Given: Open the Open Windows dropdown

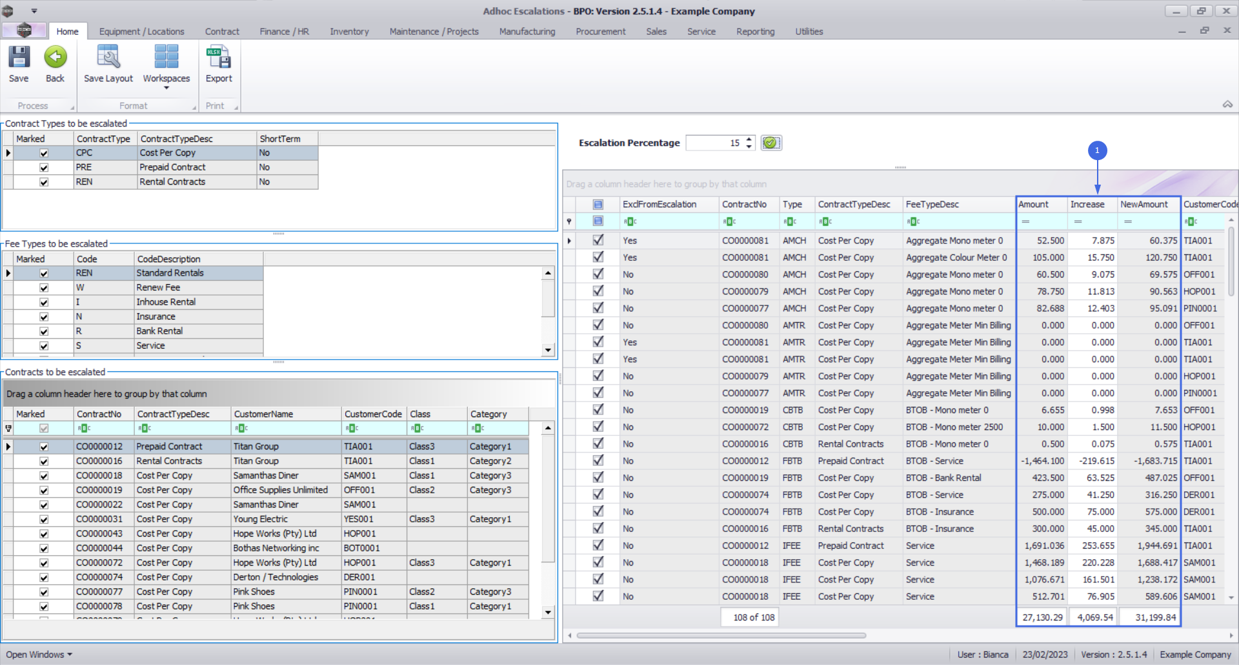Looking at the screenshot, I should tap(39, 655).
